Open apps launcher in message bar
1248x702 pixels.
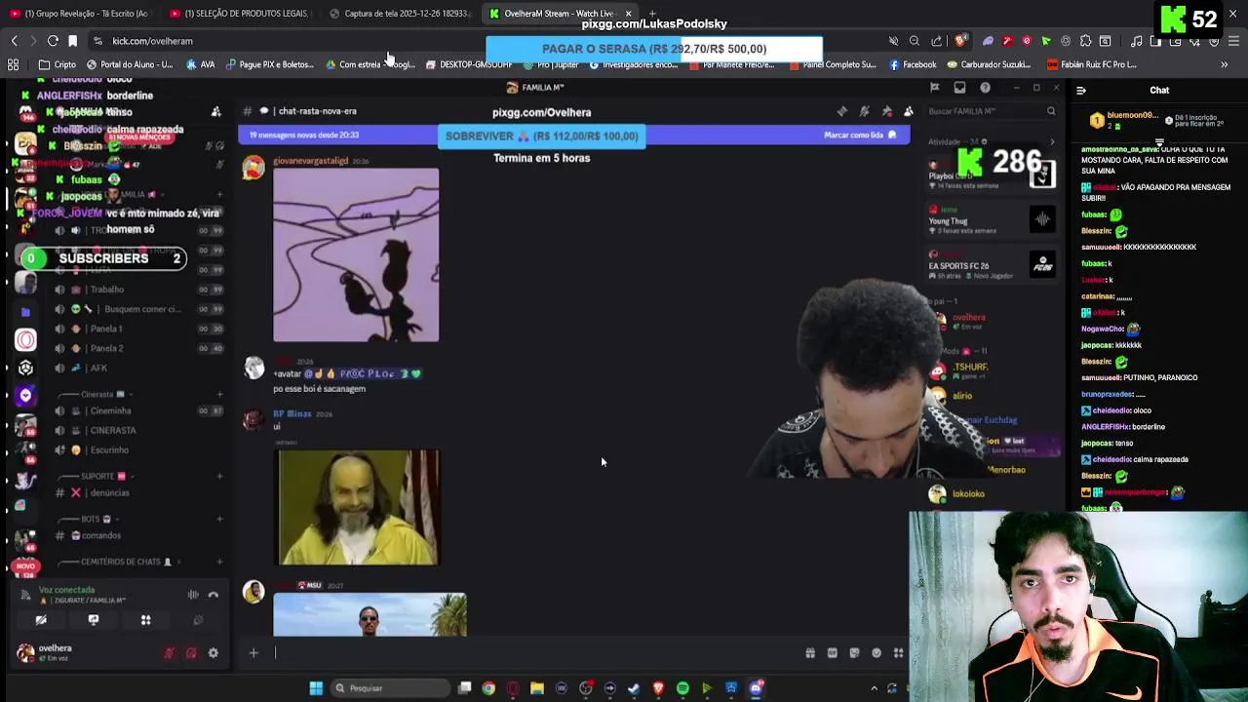(x=898, y=653)
